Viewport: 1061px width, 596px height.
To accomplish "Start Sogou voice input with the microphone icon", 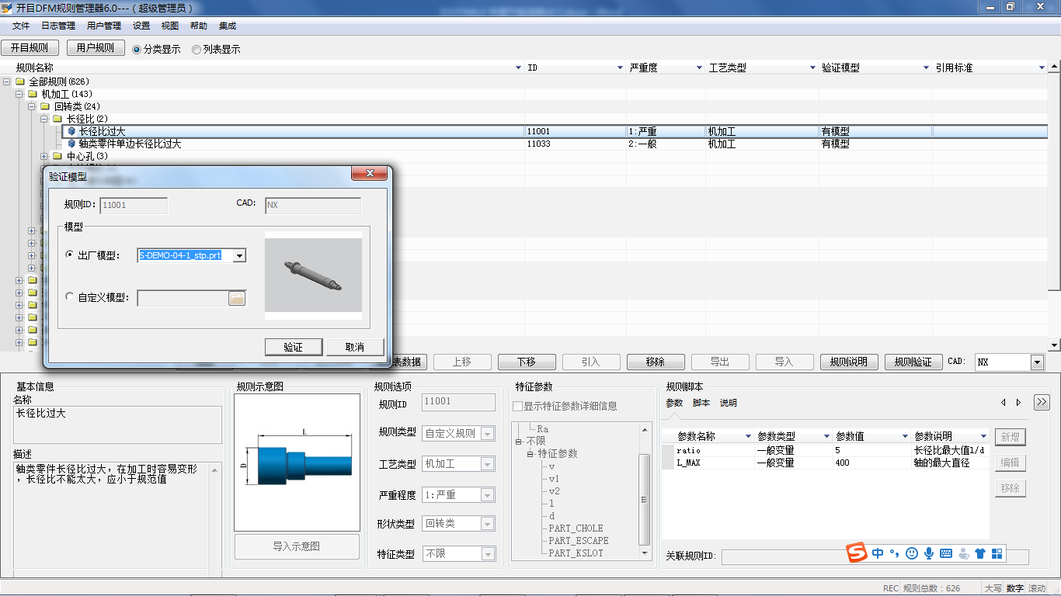I will click(929, 553).
